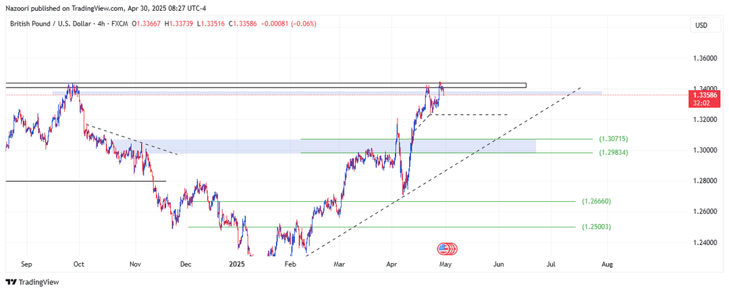Click the 2025 time axis label
This screenshot has width=729, height=292.
click(x=237, y=264)
